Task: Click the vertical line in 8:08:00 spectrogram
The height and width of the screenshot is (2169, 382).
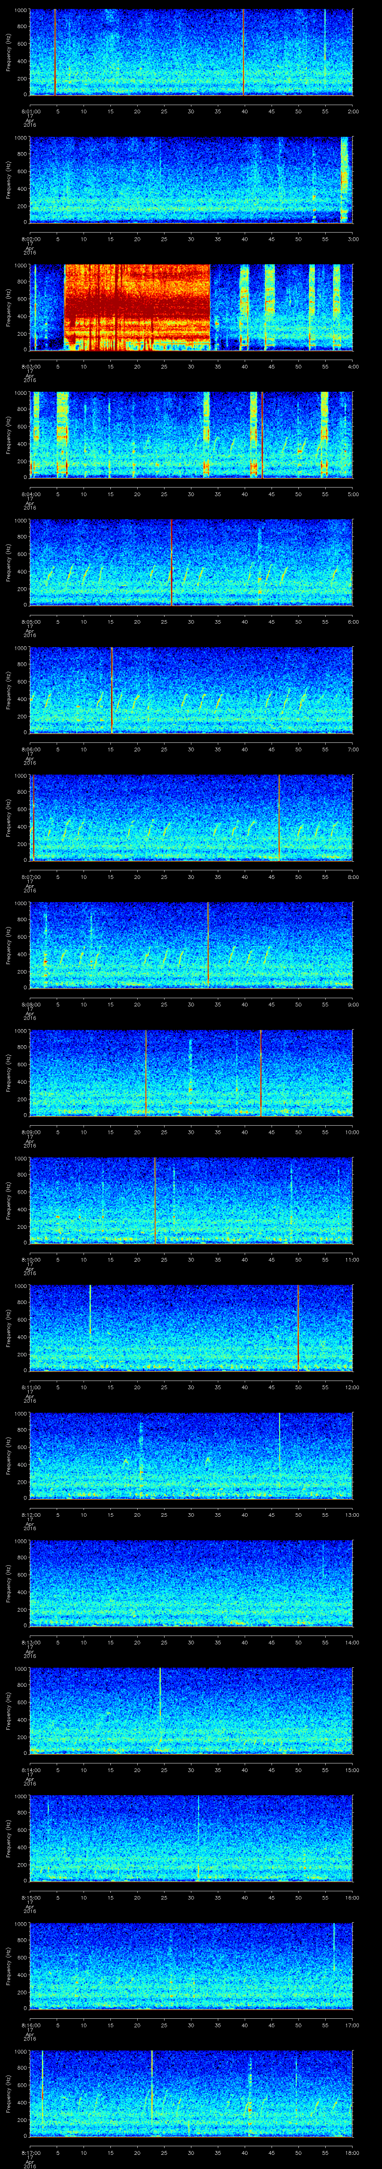Action: [x=208, y=944]
